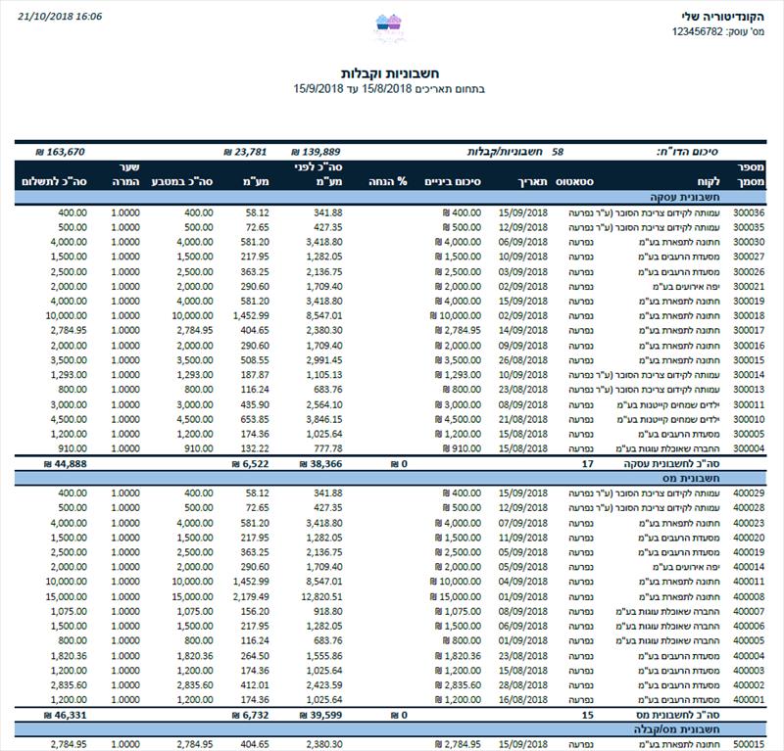Click the business name הקונדיטוריה שלי

723,17
